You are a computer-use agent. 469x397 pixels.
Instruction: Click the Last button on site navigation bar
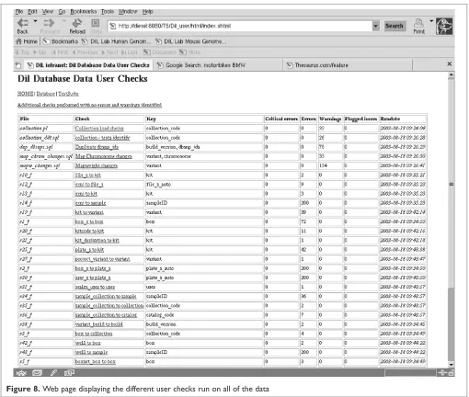[x=129, y=52]
